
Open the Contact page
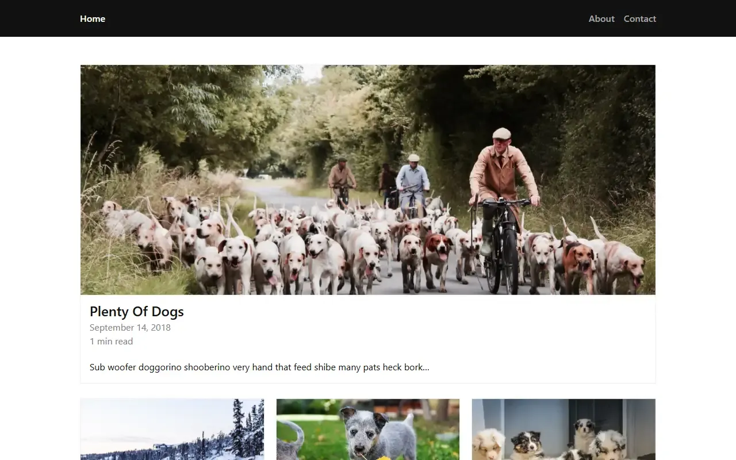coord(639,18)
